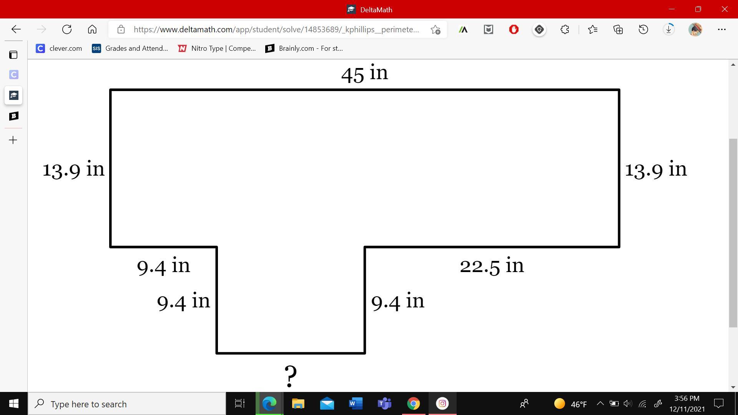Open the Collections icon in toolbar
This screenshot has width=738, height=415.
pyautogui.click(x=618, y=30)
